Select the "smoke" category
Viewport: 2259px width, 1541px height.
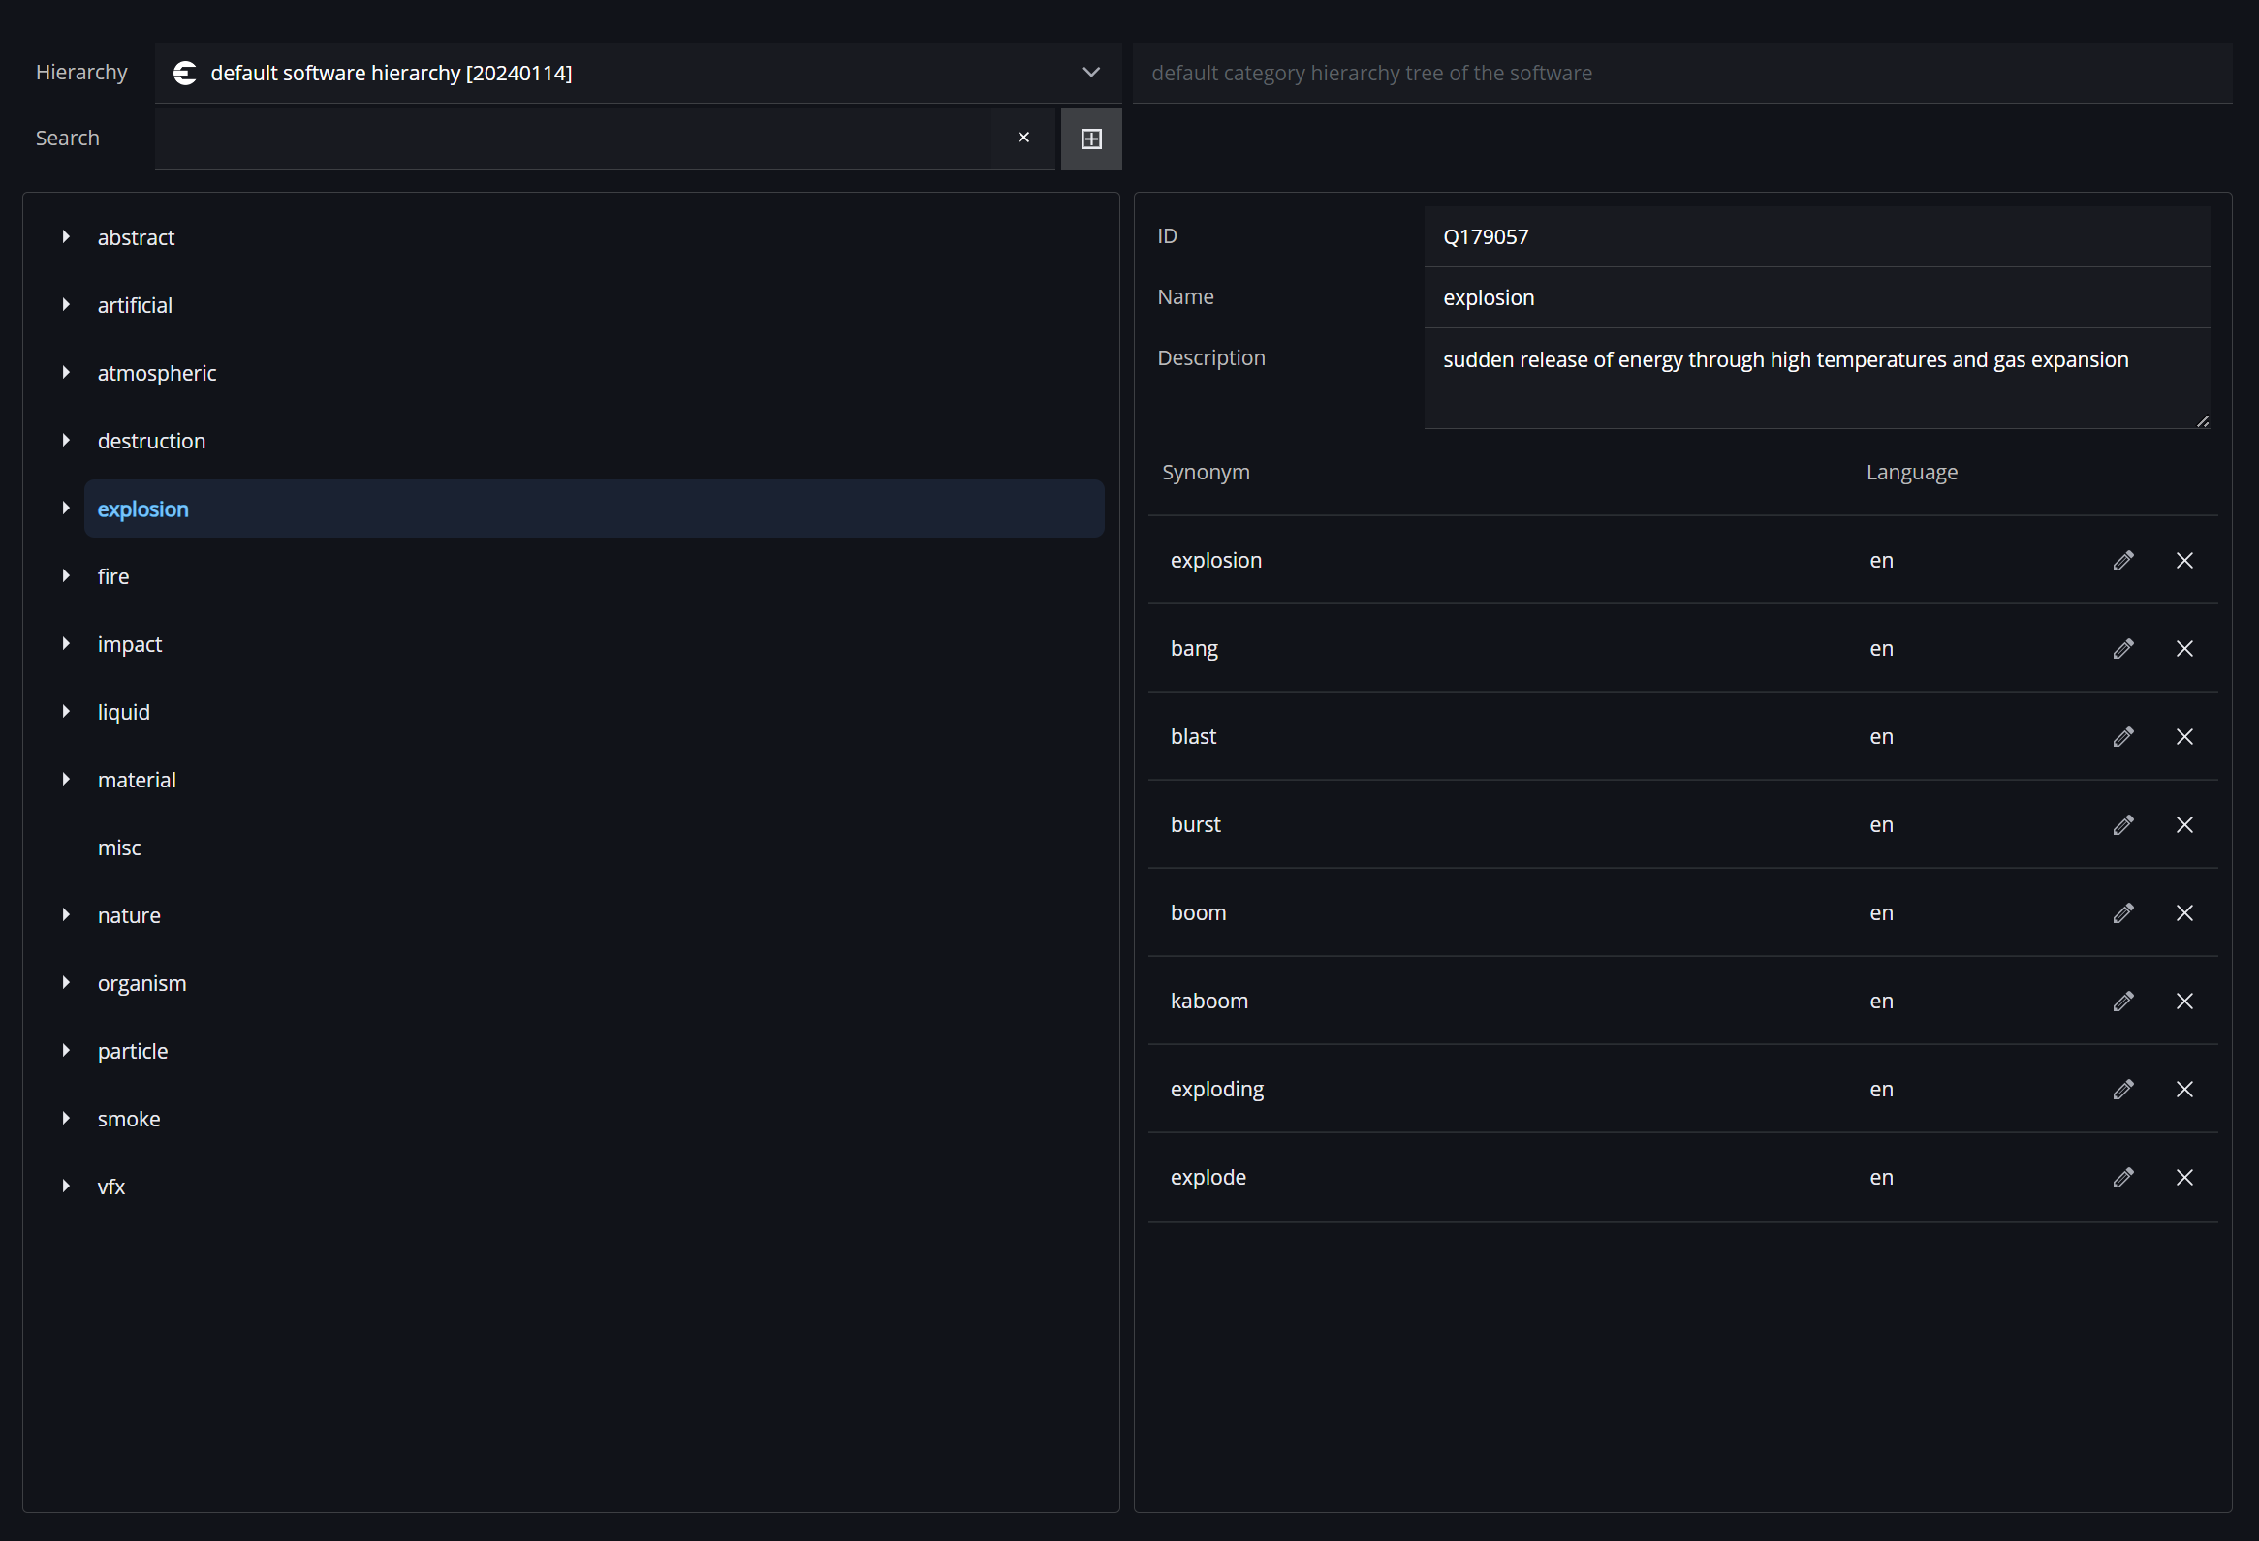click(x=128, y=1119)
